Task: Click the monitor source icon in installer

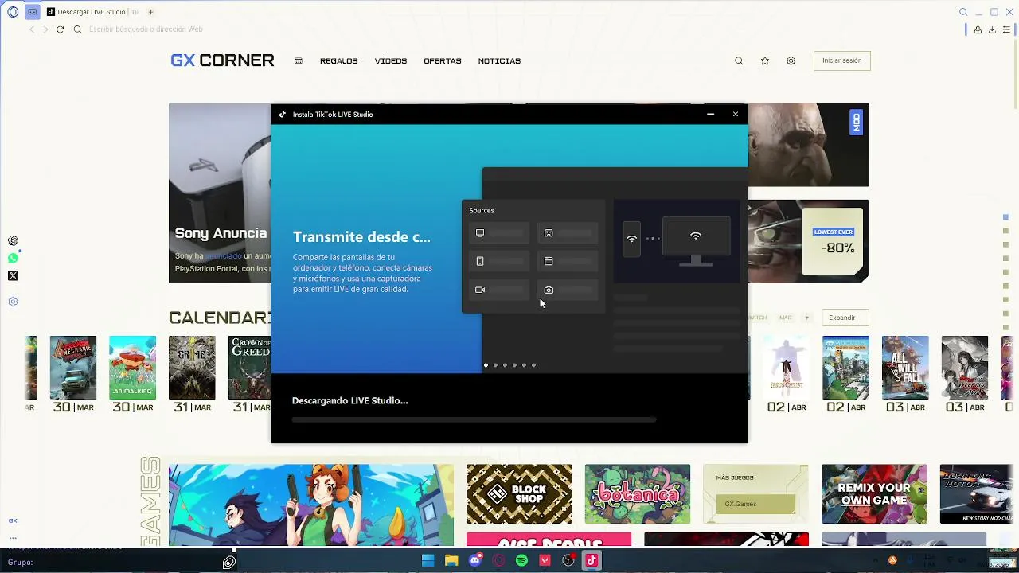Action: click(480, 233)
